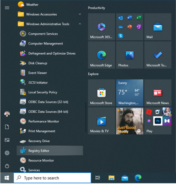Launch Registry Editor

(50, 151)
